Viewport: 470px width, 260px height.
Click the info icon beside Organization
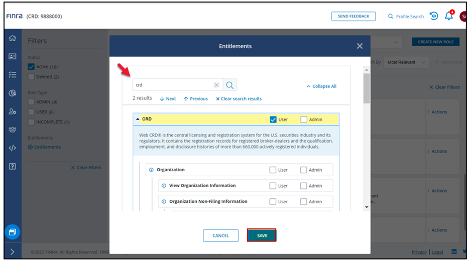pyautogui.click(x=151, y=170)
